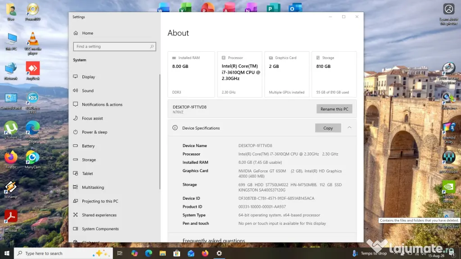This screenshot has width=461, height=259.
Task: Select This PC desktop icon
Action: [x=11, y=42]
